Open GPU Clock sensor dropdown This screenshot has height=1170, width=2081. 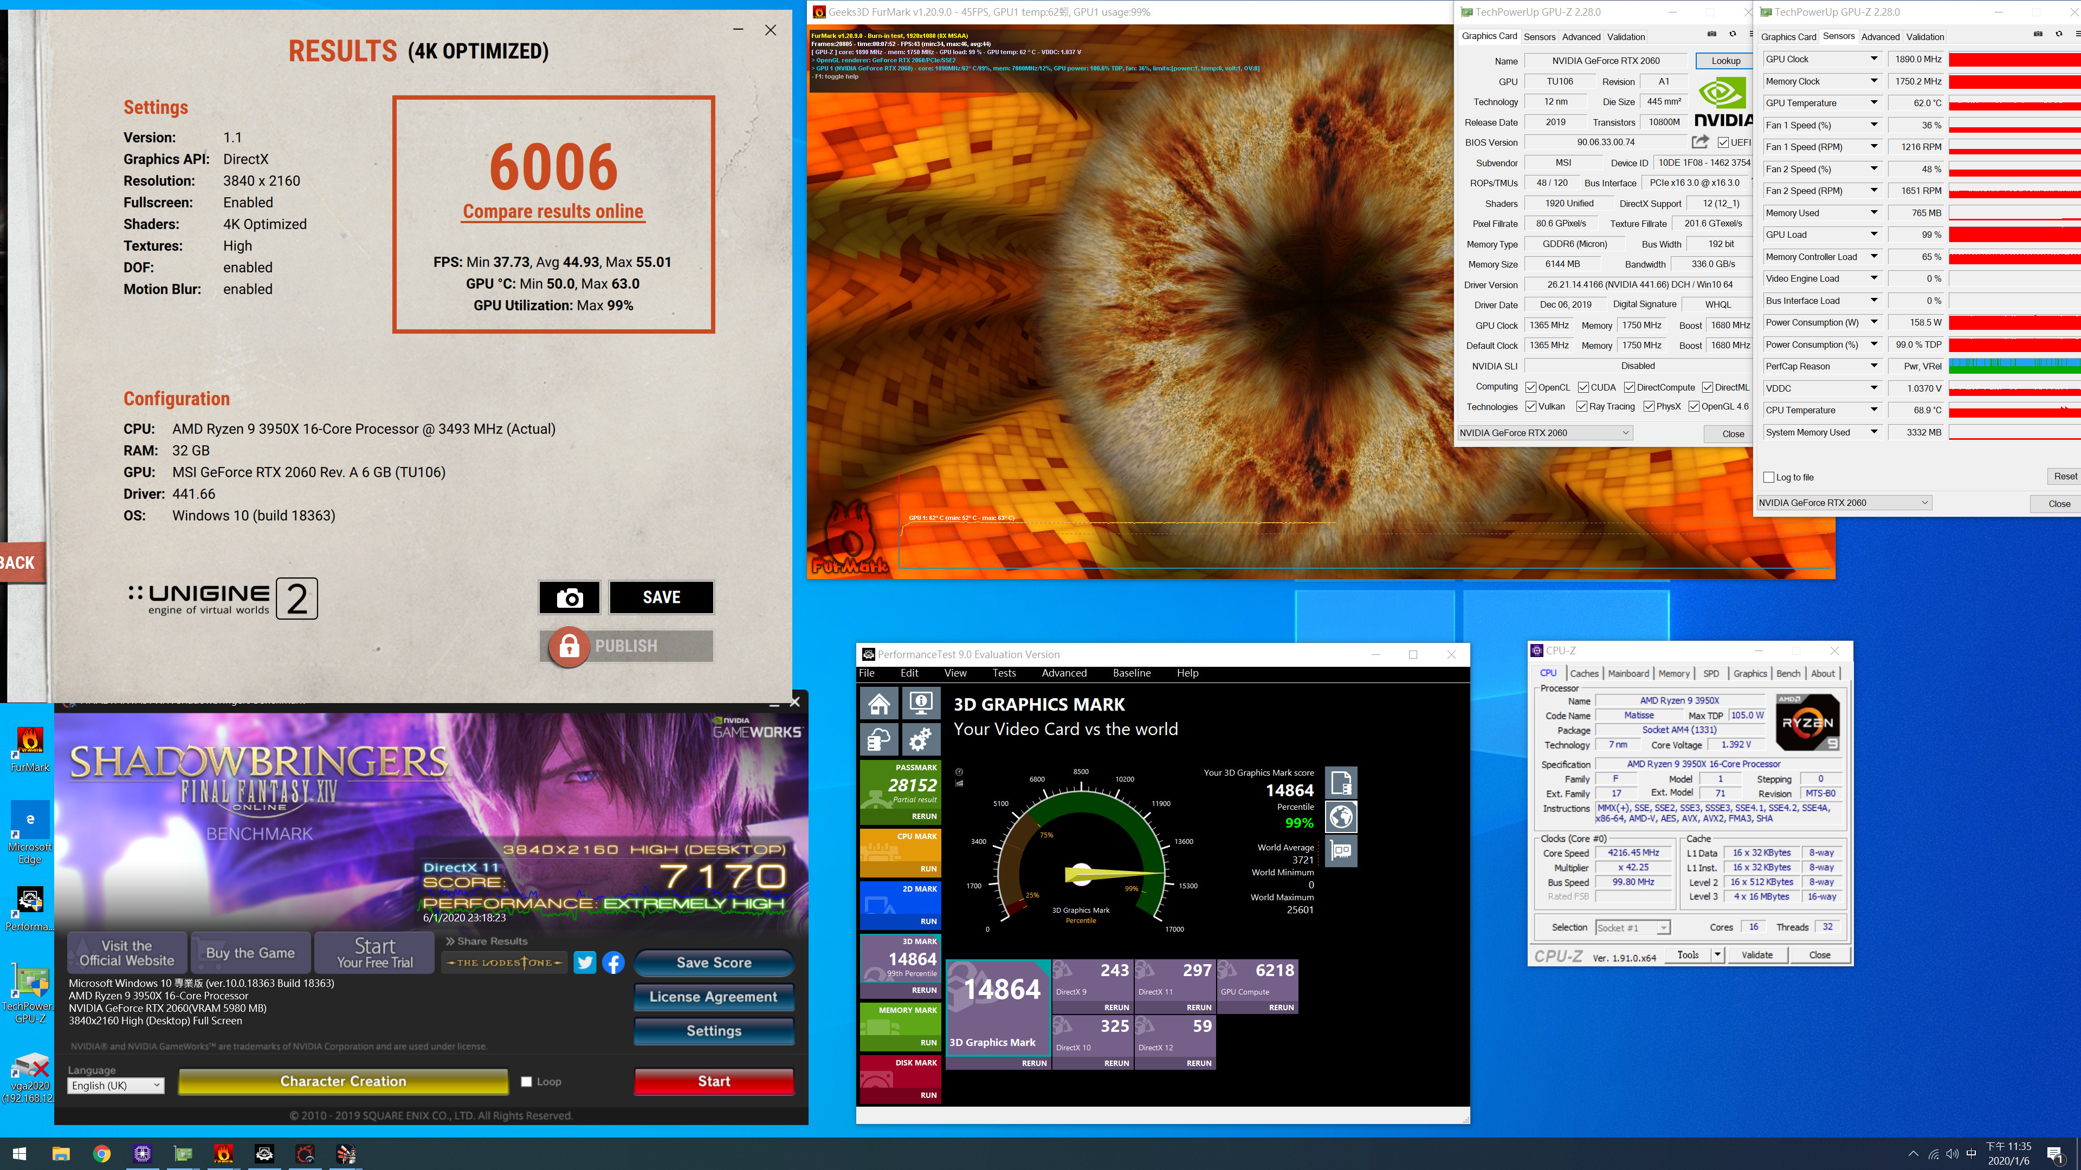point(1873,59)
